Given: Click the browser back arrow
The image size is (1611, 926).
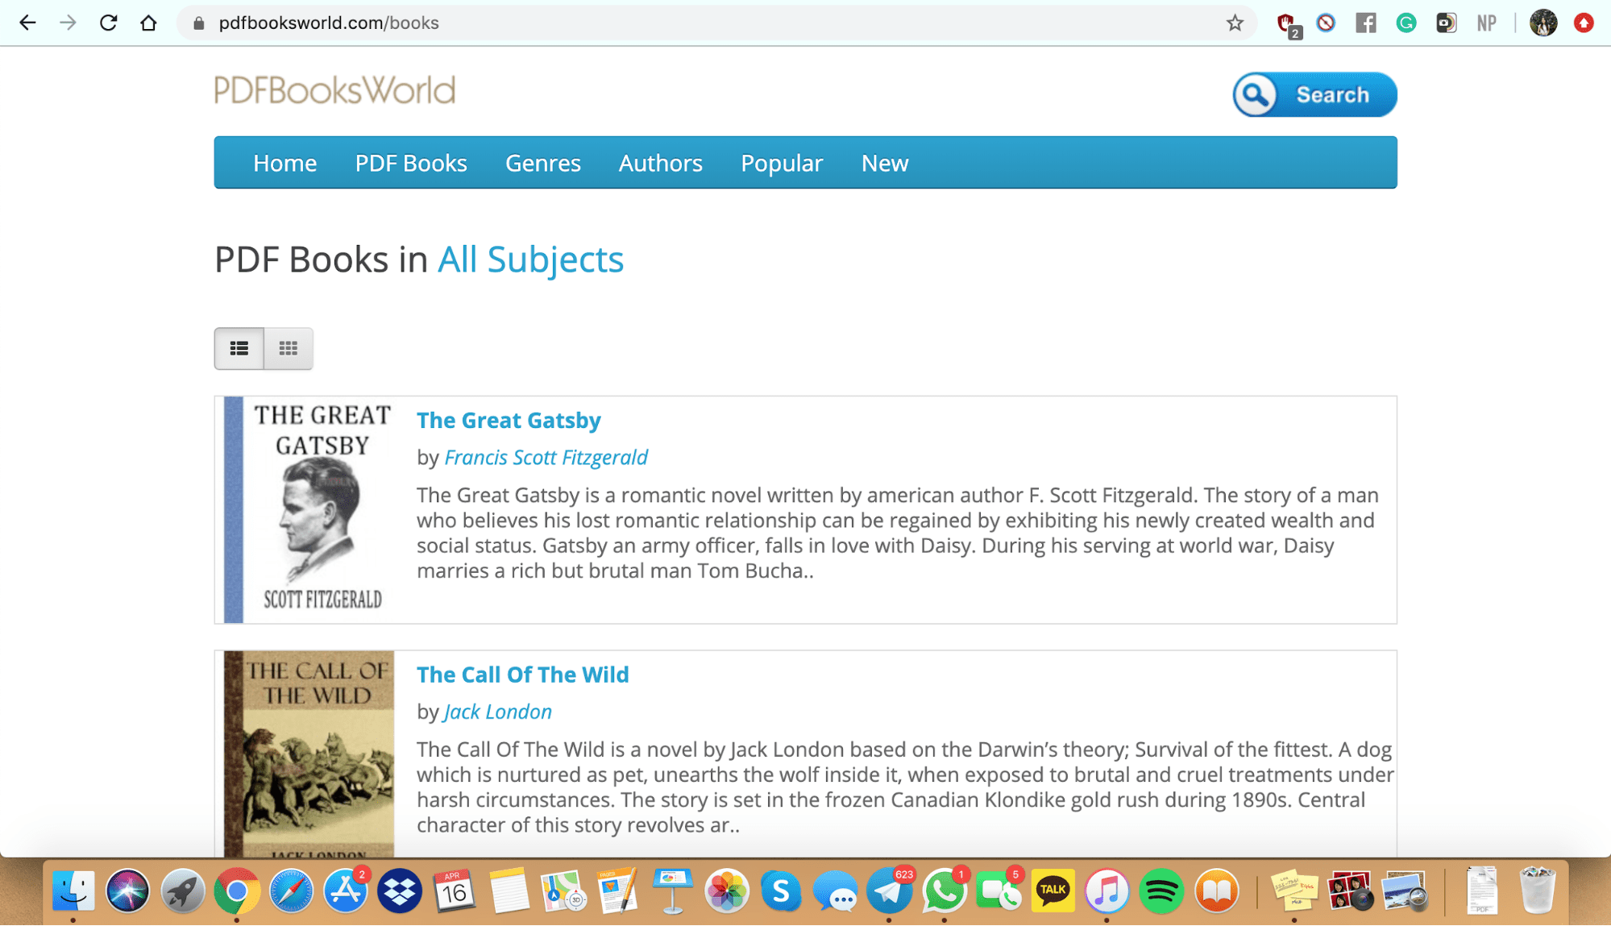Looking at the screenshot, I should pos(27,23).
